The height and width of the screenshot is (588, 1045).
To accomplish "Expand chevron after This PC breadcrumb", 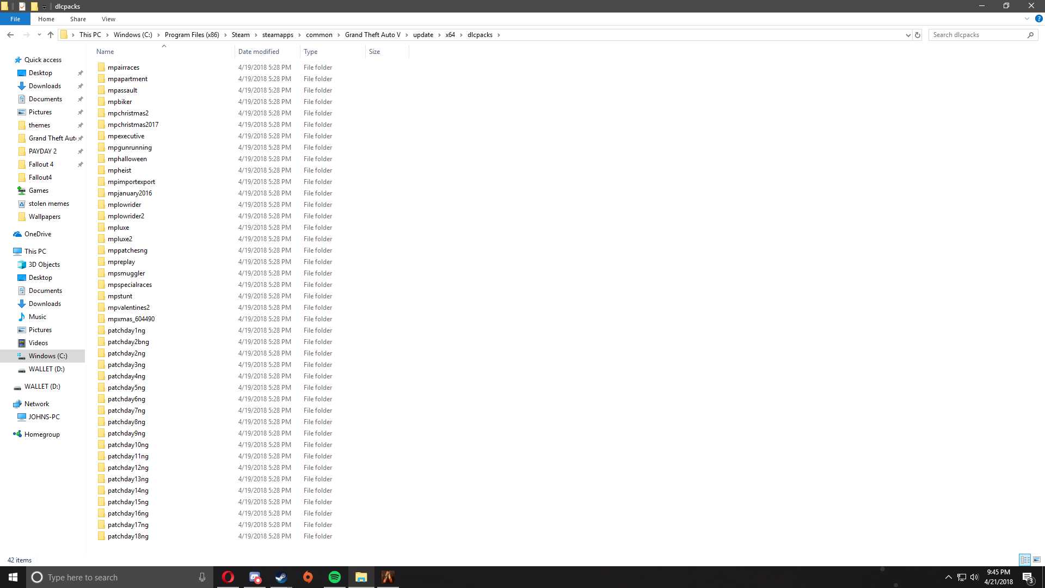I will 108,35.
